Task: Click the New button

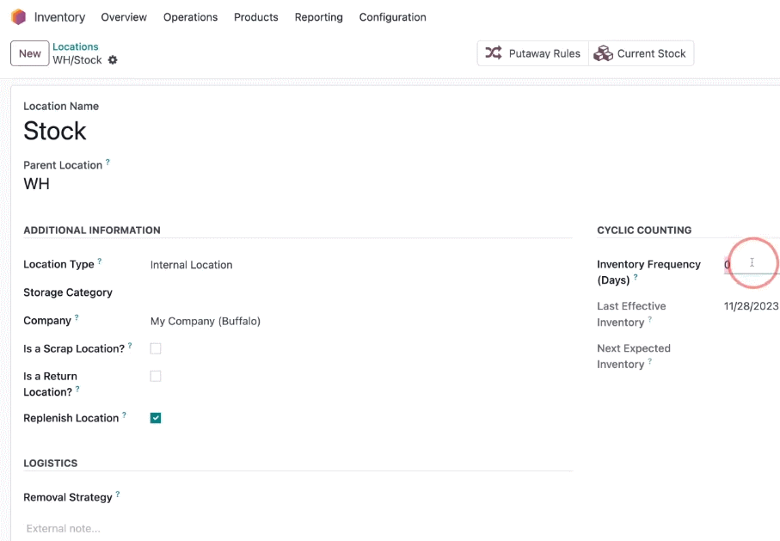Action: click(x=30, y=53)
